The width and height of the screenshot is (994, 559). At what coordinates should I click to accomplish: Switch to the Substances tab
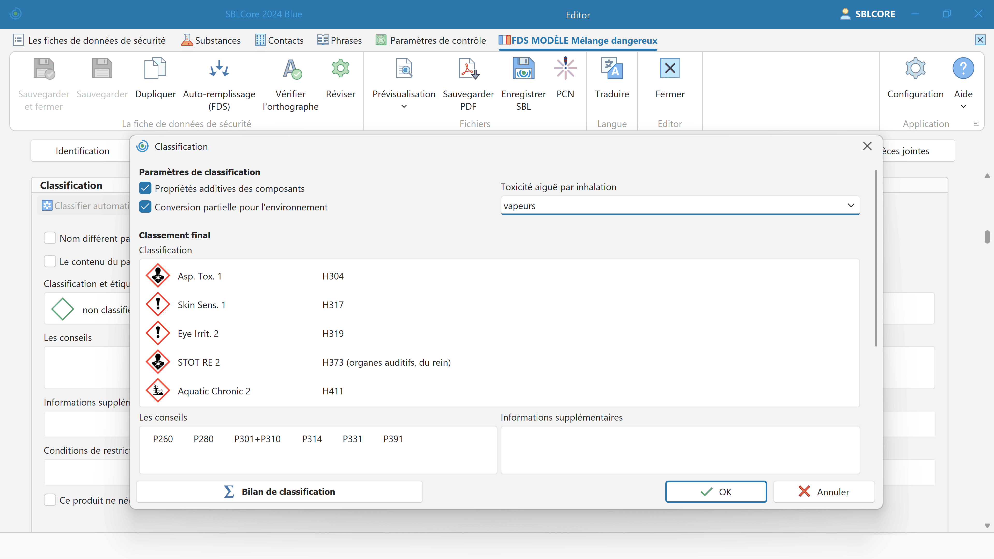pos(211,40)
